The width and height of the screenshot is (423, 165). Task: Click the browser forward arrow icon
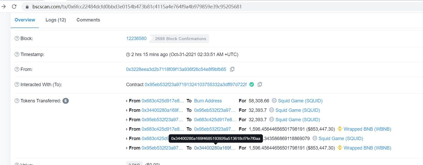3,7
